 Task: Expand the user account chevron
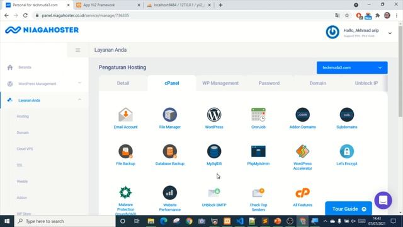click(390, 33)
